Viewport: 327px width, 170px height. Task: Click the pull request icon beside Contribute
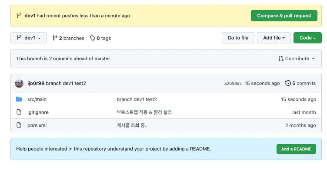pos(281,59)
